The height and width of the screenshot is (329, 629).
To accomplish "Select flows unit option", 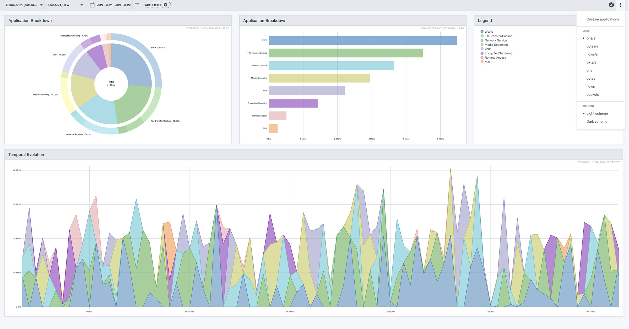I will pos(590,86).
